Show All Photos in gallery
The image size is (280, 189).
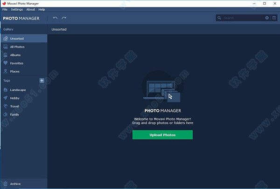[17, 47]
